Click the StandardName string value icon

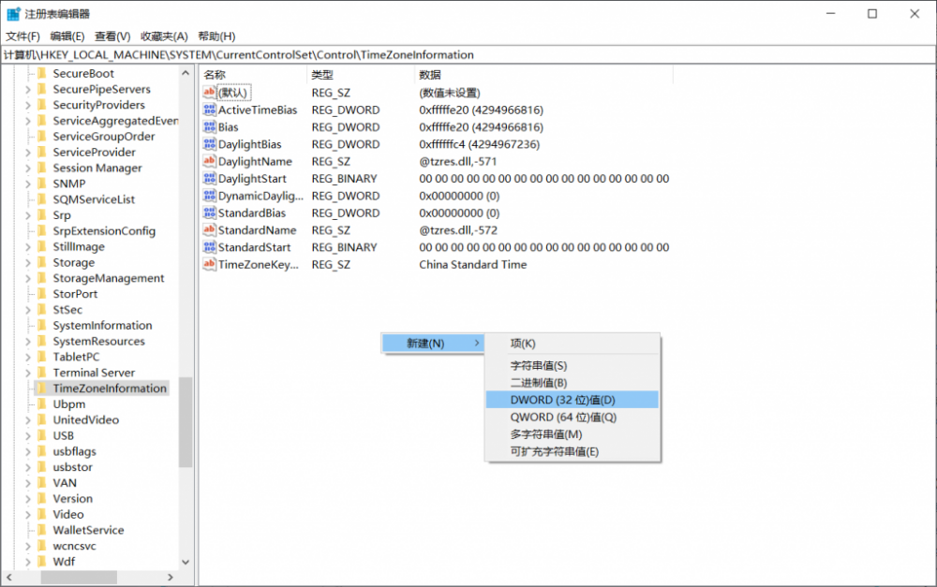(210, 230)
